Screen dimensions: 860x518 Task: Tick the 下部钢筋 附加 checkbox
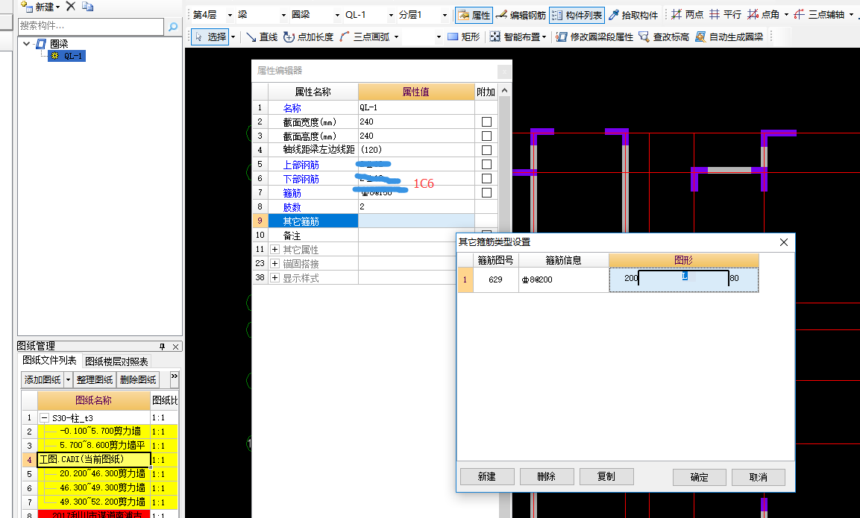[x=486, y=179]
